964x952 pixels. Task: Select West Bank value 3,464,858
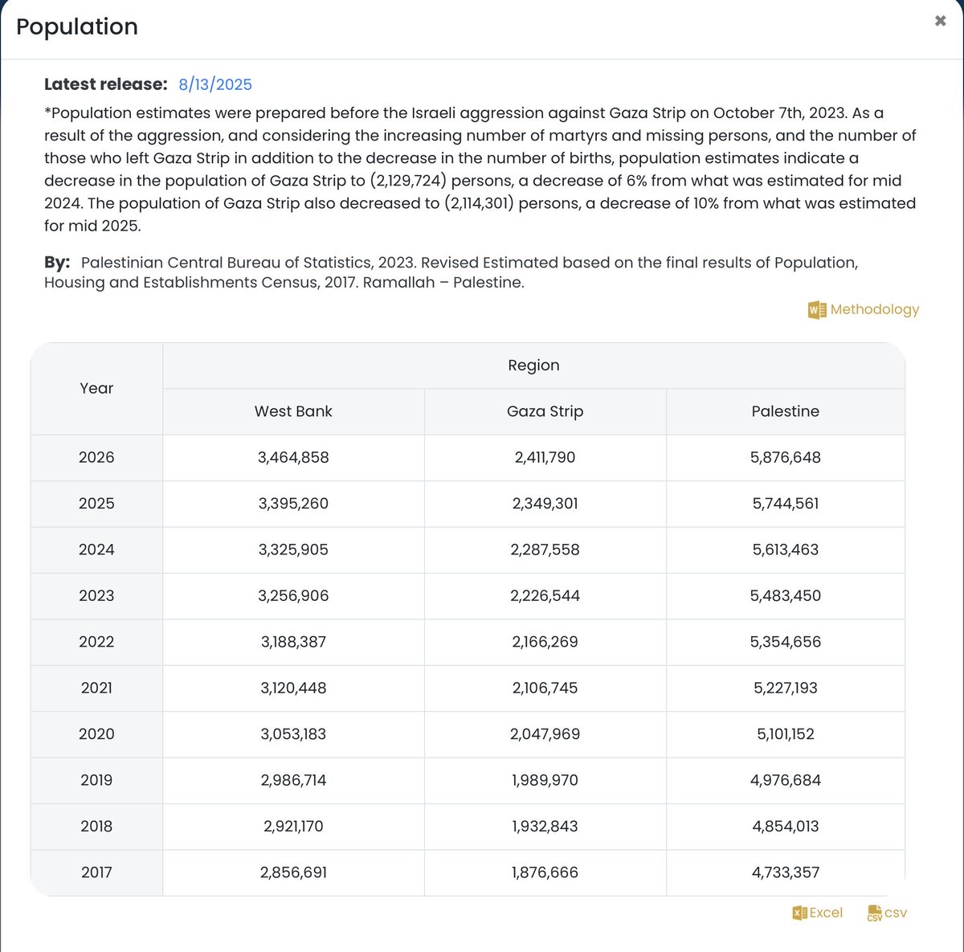tap(293, 457)
